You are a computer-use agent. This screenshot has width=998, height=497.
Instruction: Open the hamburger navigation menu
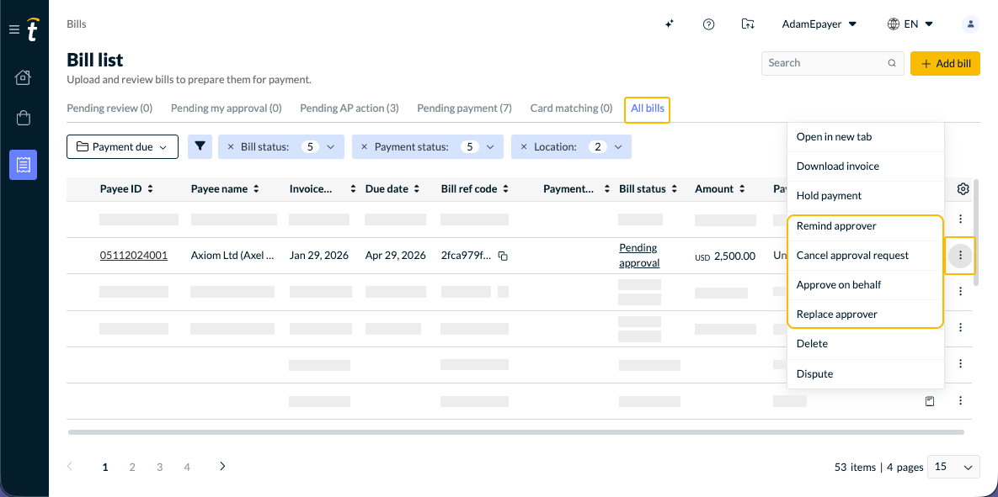(14, 30)
